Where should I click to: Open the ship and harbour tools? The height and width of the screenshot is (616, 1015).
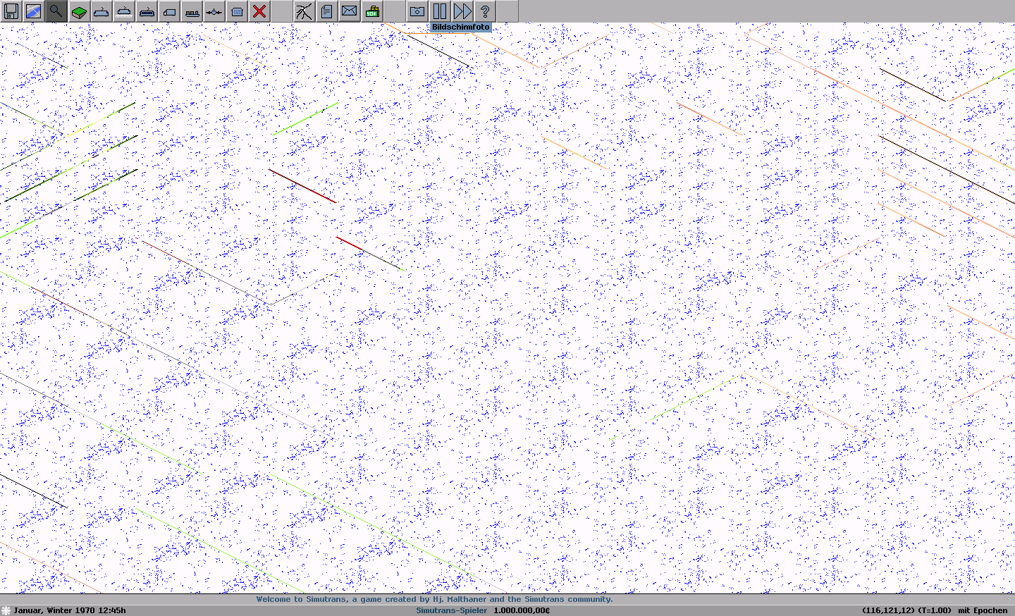192,11
